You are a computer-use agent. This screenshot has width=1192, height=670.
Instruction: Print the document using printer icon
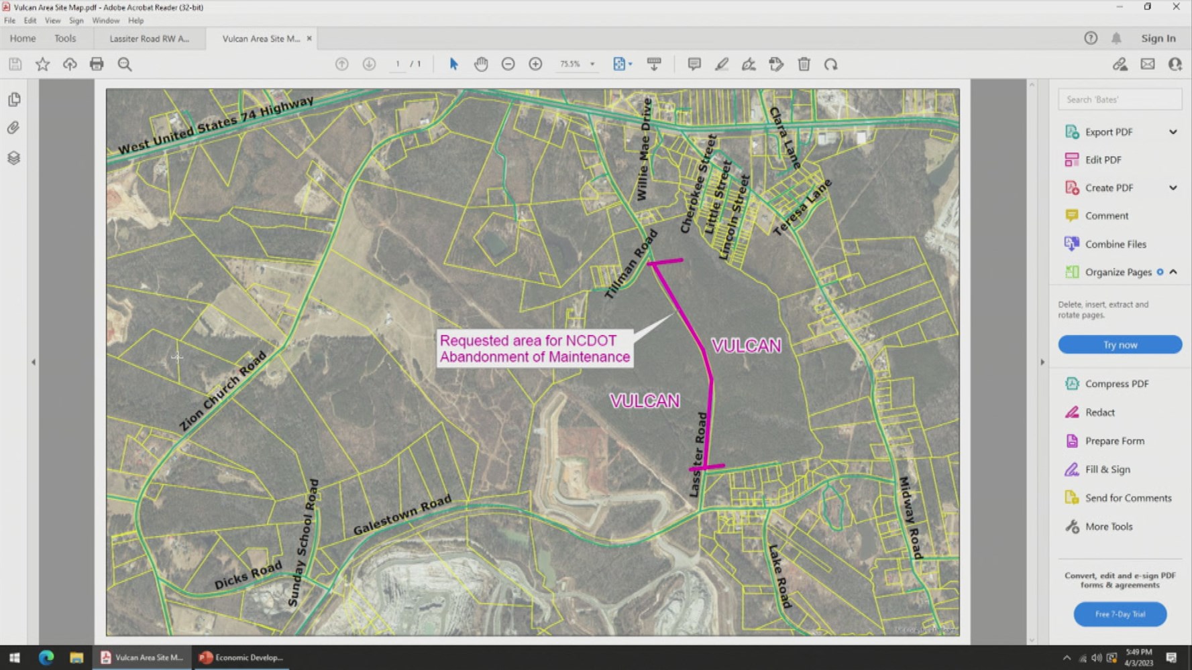click(x=97, y=64)
